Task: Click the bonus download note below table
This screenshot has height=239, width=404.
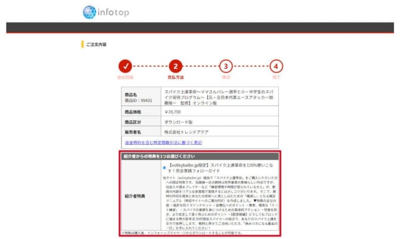Action: (x=182, y=233)
